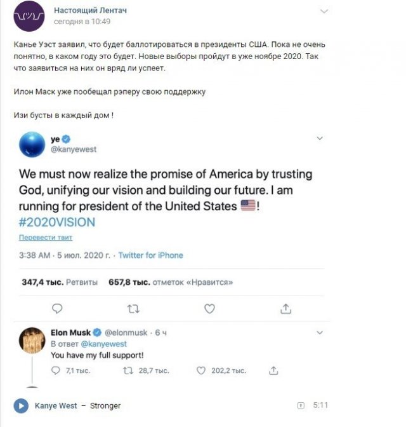Click share icon on Elon Musk's reply
This screenshot has height=427, width=406.
tap(274, 370)
